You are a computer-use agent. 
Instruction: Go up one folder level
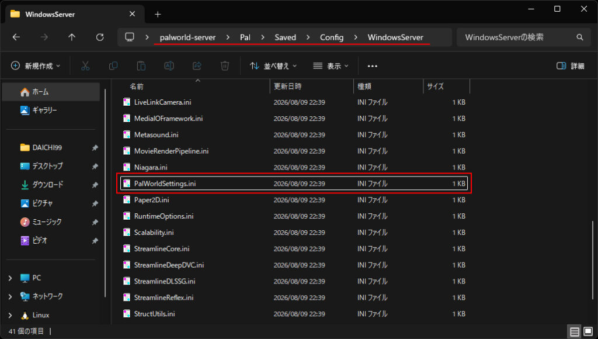coord(72,37)
